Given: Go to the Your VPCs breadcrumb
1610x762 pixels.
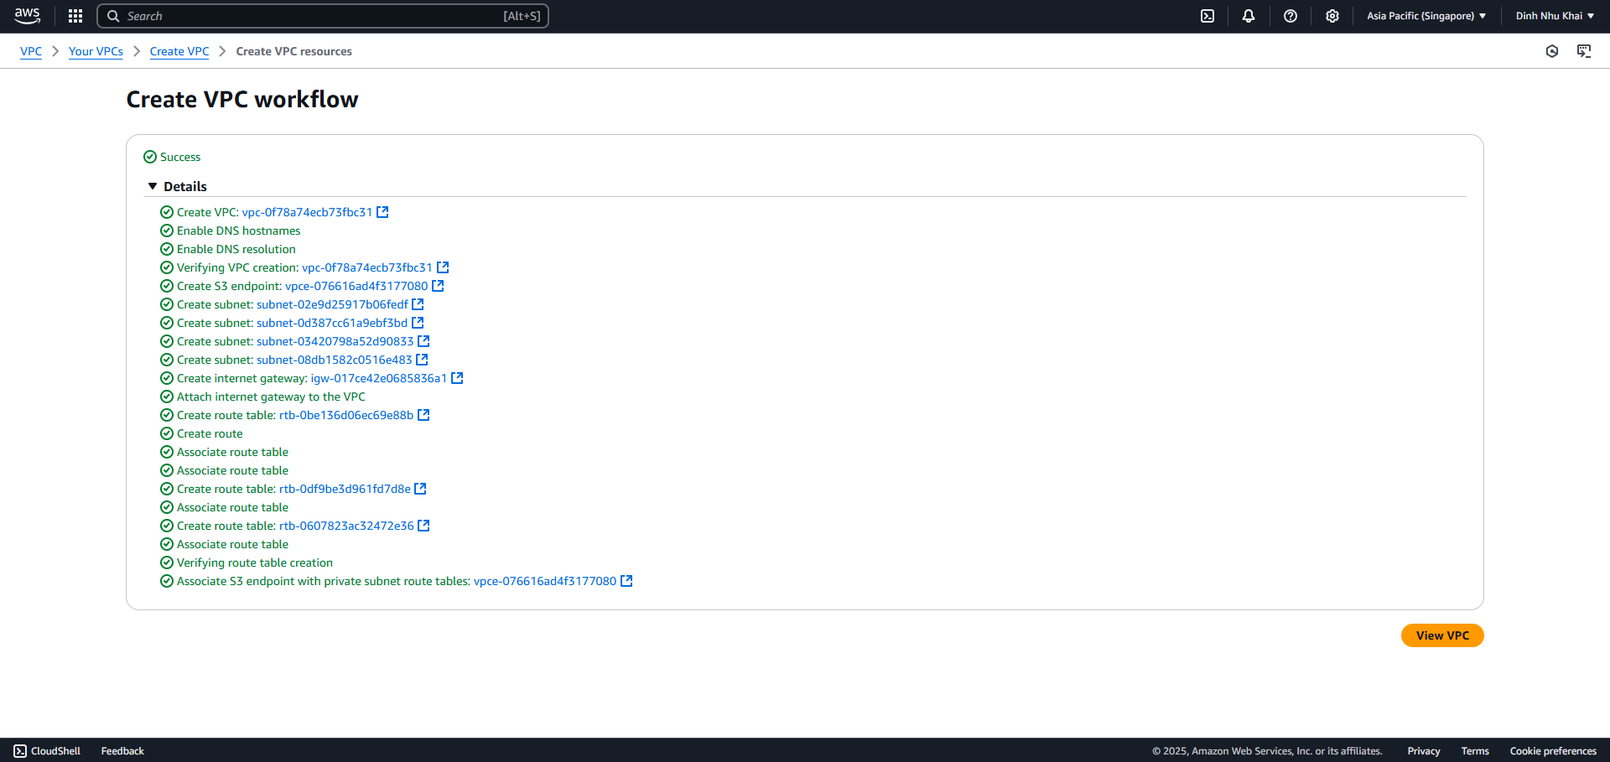Looking at the screenshot, I should [x=96, y=51].
